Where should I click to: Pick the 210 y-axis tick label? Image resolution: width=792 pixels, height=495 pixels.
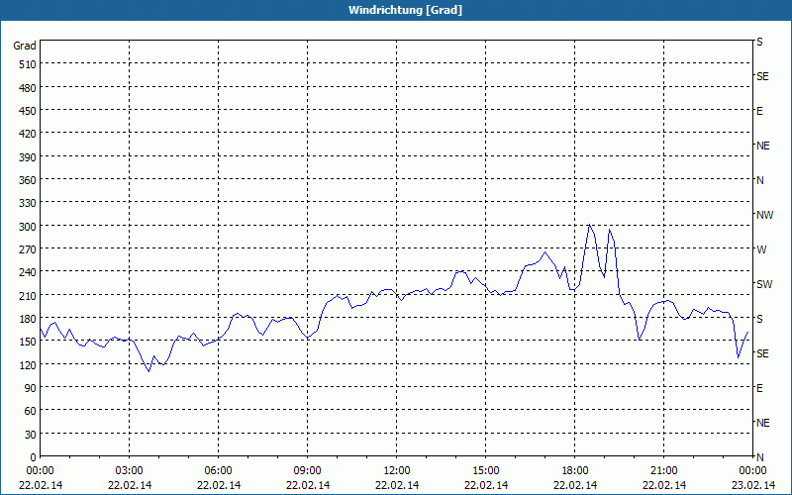coord(29,295)
